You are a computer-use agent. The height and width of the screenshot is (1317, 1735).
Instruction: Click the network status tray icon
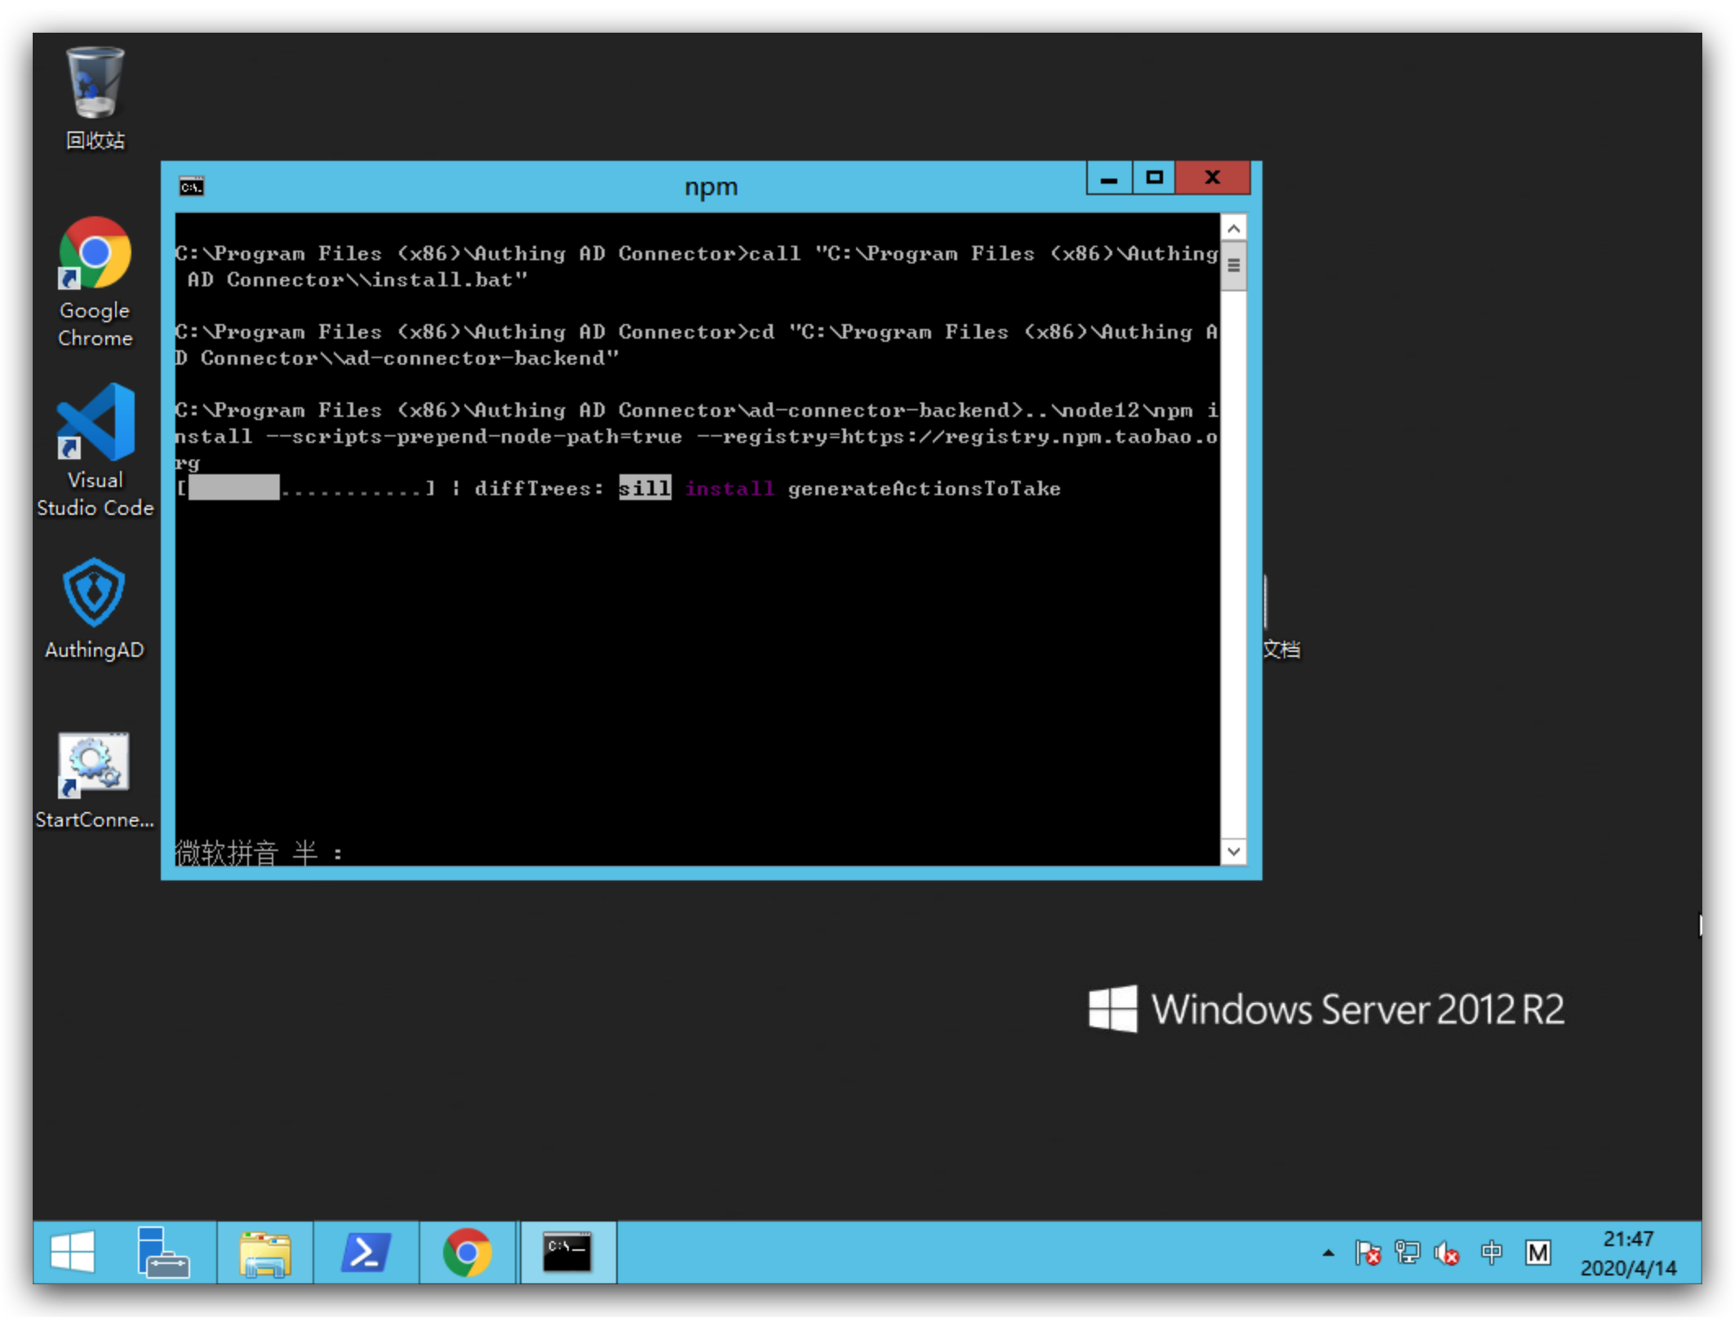1407,1253
